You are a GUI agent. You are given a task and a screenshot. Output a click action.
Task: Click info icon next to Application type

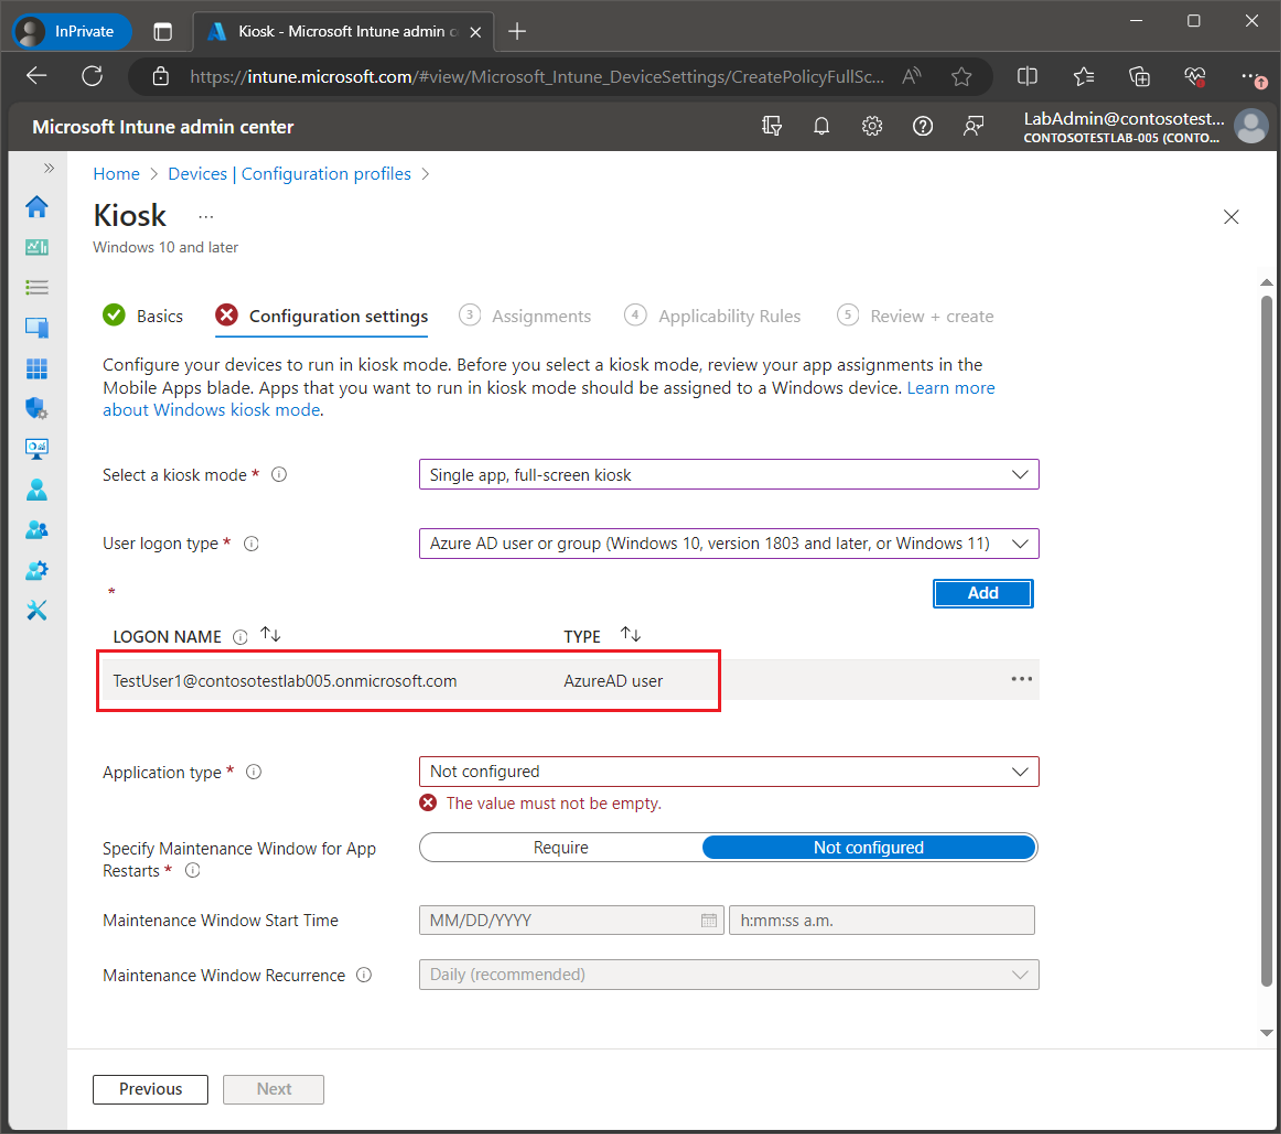coord(253,772)
